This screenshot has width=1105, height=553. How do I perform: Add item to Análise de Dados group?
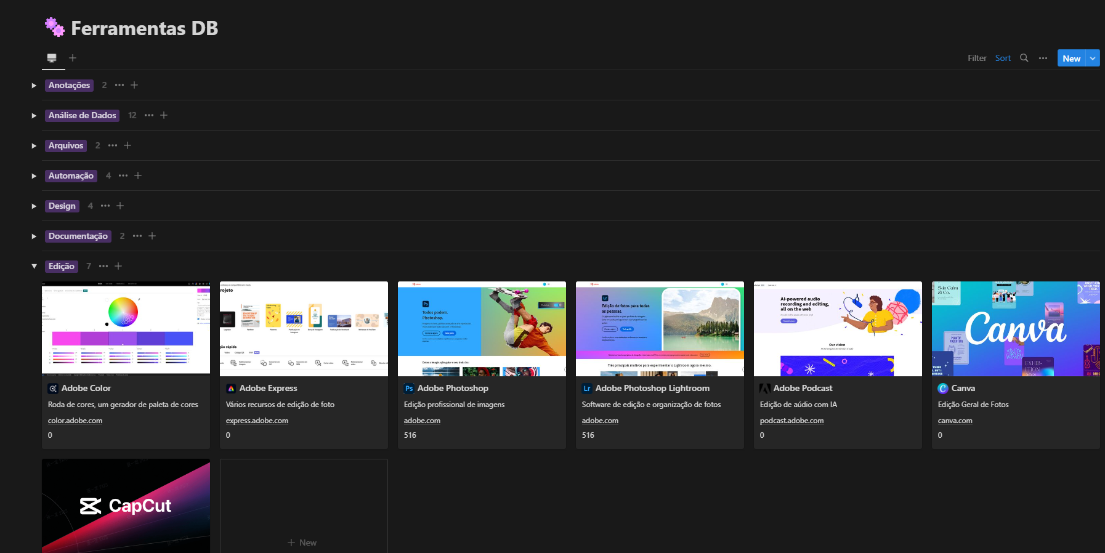click(164, 115)
